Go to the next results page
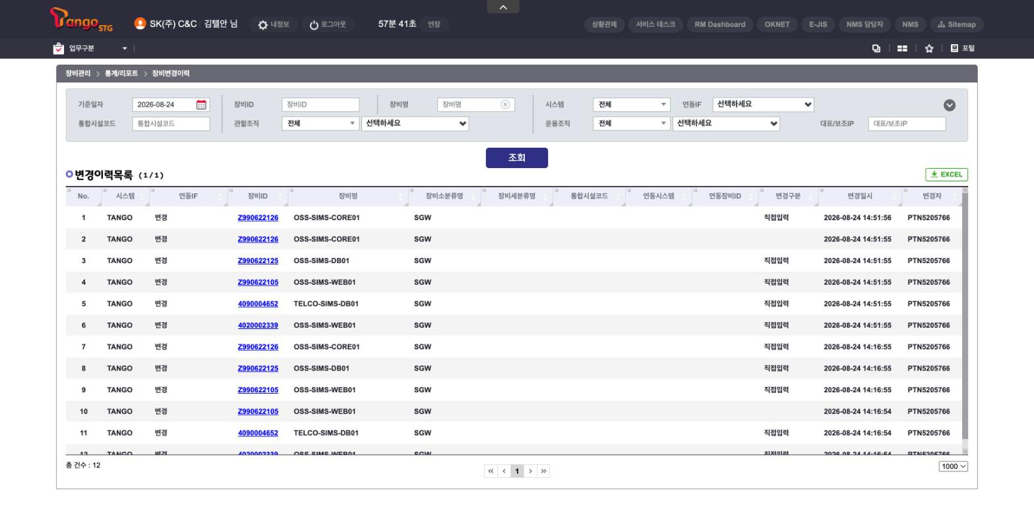 530,471
